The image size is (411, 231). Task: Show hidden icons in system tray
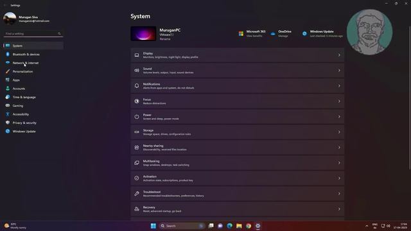point(367,226)
